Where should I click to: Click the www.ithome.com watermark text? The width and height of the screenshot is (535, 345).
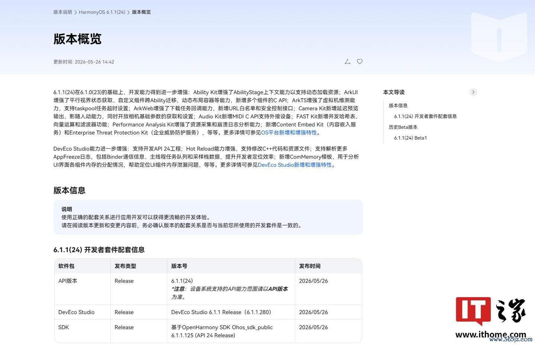coord(491,335)
